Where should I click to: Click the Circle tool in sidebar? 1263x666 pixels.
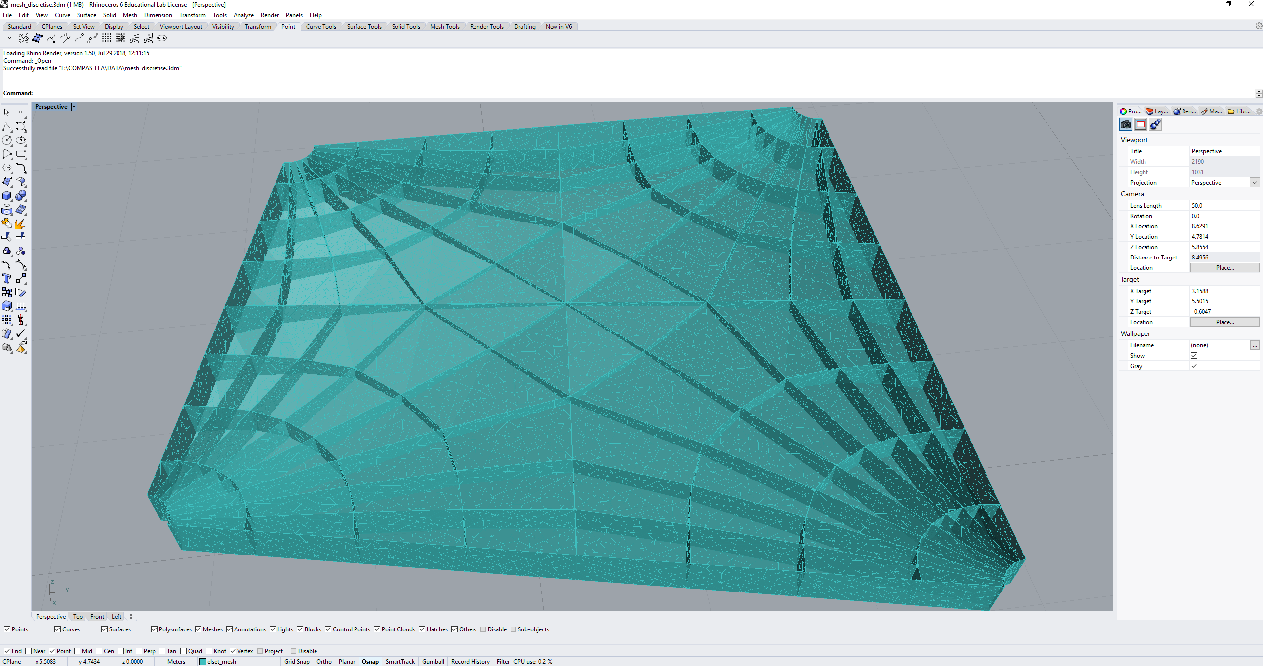[7, 141]
